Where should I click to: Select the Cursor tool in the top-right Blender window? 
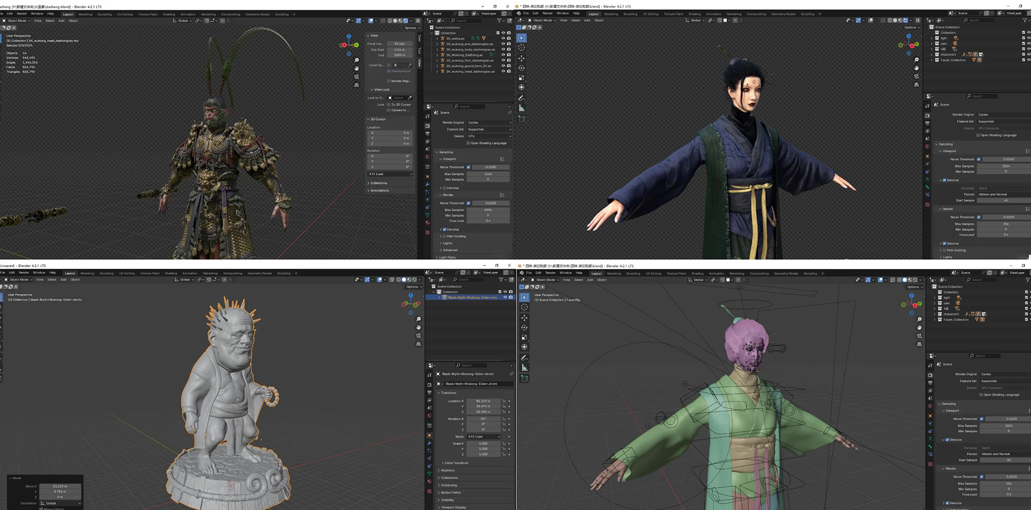pos(521,48)
